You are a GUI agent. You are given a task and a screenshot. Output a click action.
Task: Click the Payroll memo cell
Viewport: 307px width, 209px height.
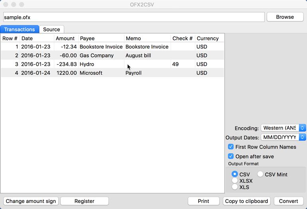pos(148,73)
